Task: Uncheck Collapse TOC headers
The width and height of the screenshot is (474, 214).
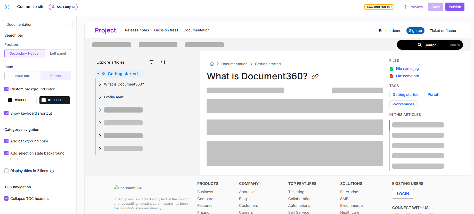Action: tap(7, 199)
